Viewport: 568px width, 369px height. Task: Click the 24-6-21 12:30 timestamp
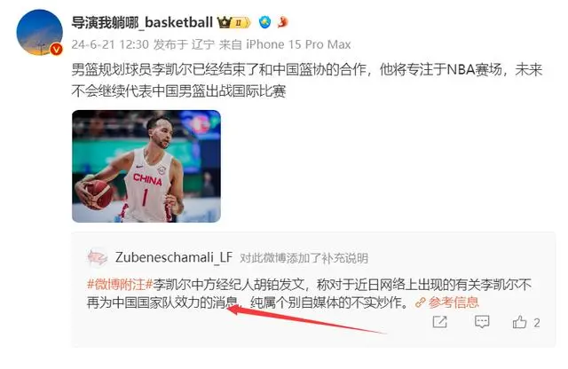(110, 44)
